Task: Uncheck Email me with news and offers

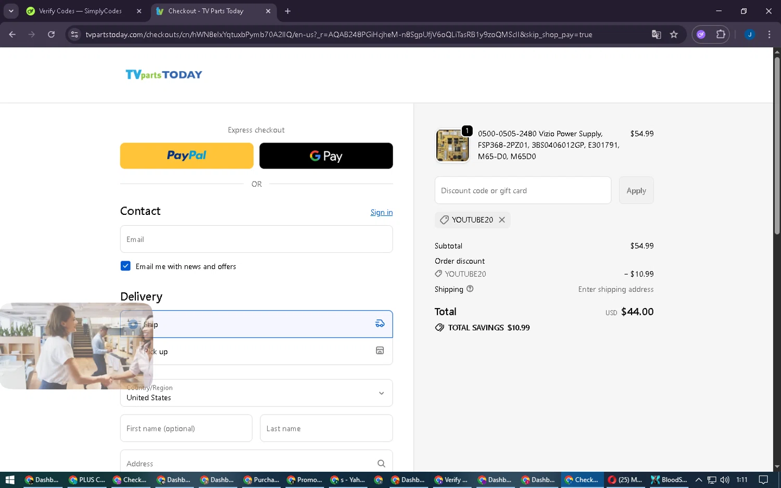Action: (x=125, y=266)
